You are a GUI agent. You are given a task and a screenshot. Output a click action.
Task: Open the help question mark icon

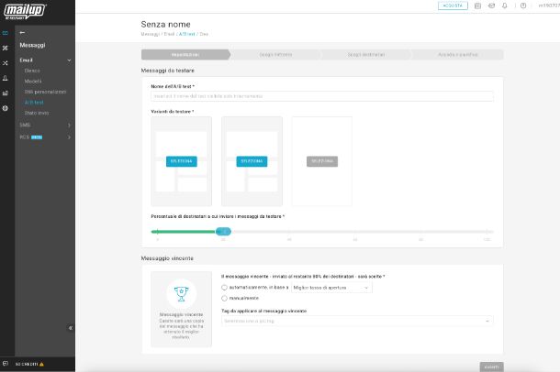[x=523, y=5]
